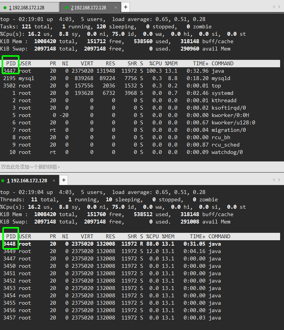The image size is (284, 330).
Task: Click green status dot on upper tab 1
Action: click(x=5, y=8)
